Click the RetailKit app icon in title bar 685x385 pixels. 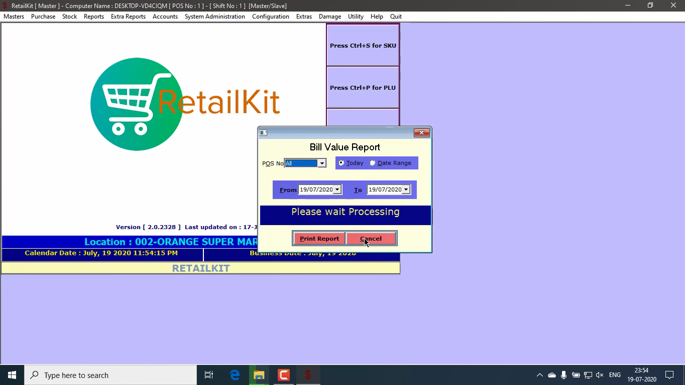[x=5, y=6]
